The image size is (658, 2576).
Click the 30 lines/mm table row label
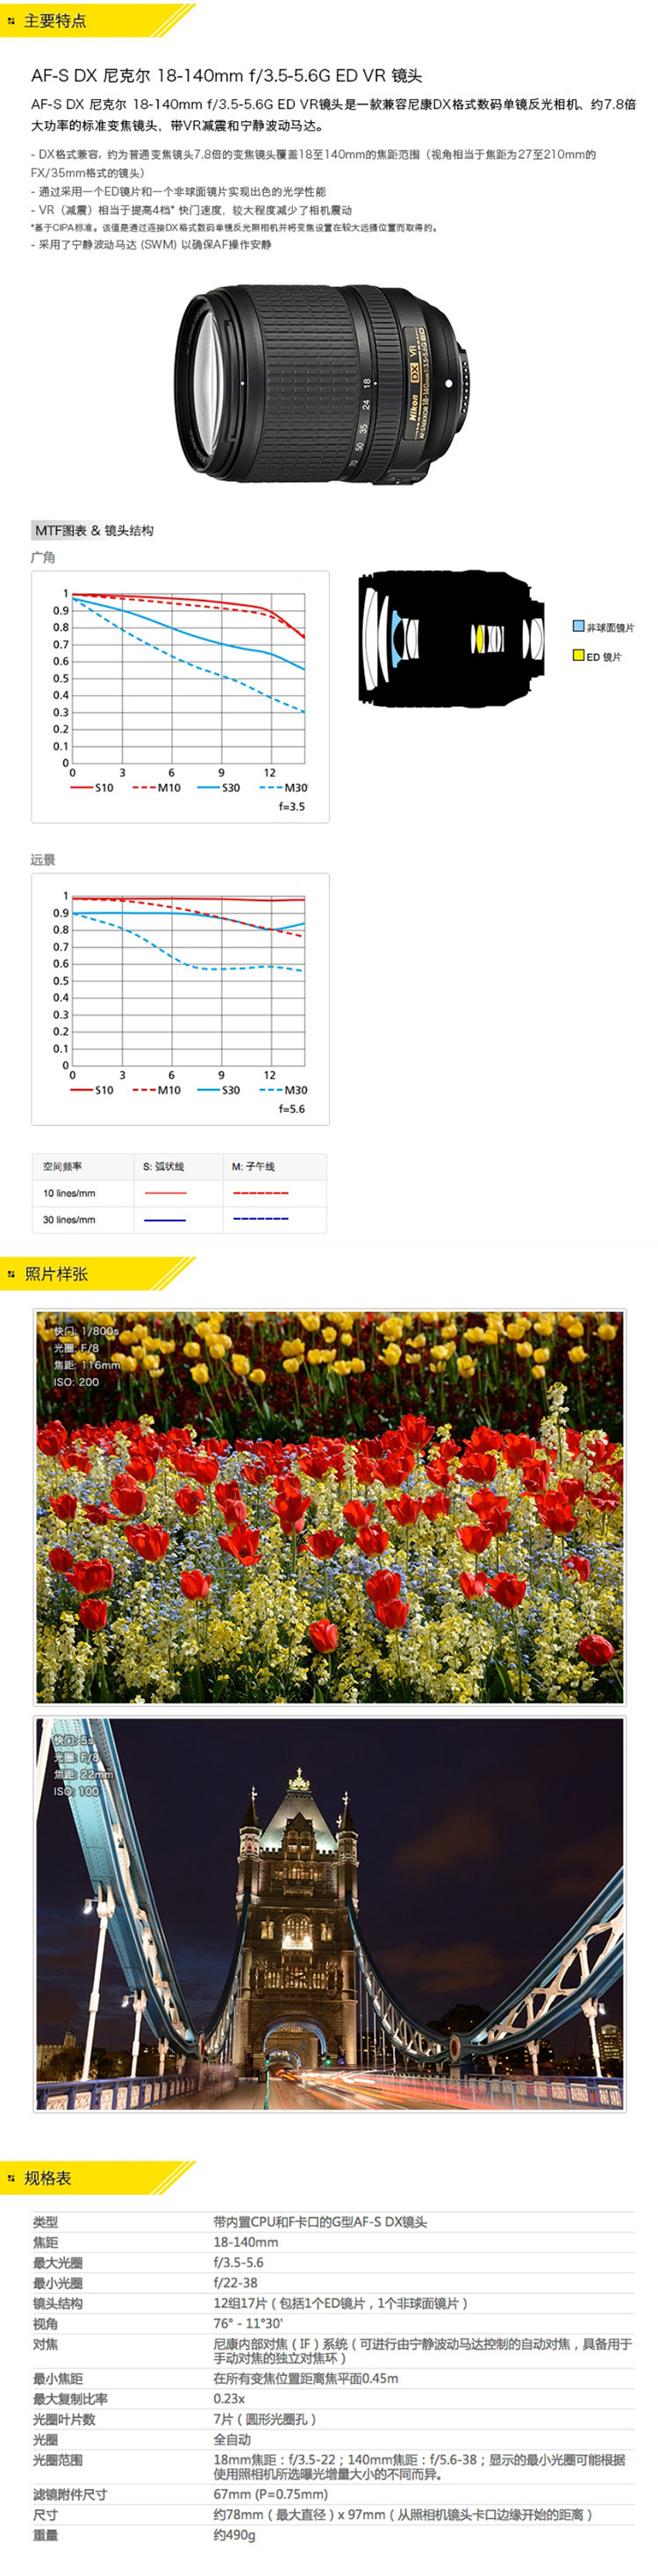click(69, 1220)
